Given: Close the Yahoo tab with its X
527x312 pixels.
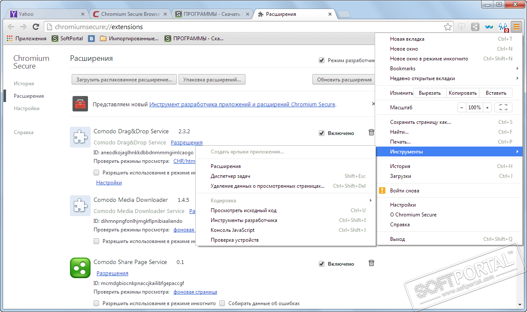Looking at the screenshot, I should click(x=82, y=14).
